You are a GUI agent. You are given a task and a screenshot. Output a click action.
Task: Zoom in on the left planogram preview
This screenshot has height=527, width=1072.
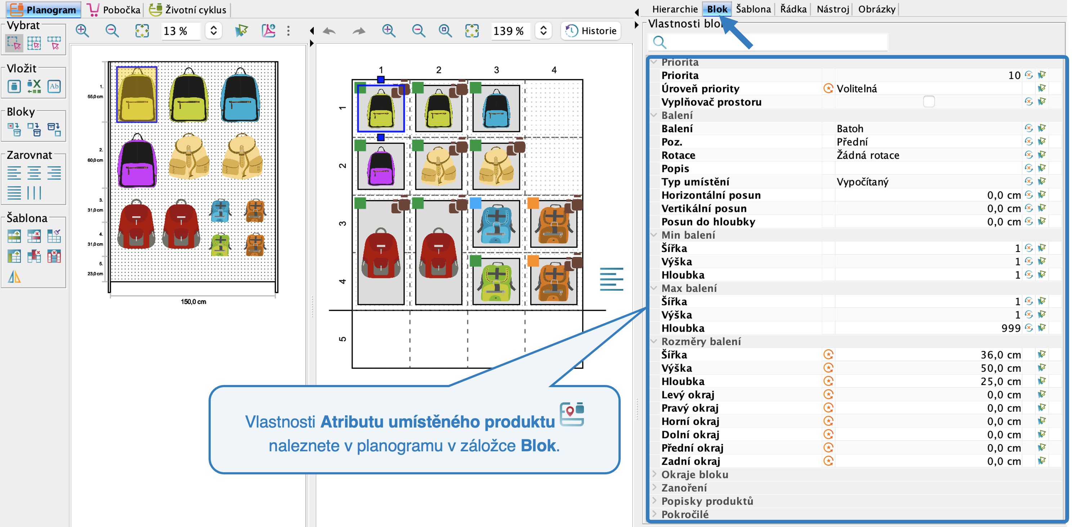82,31
